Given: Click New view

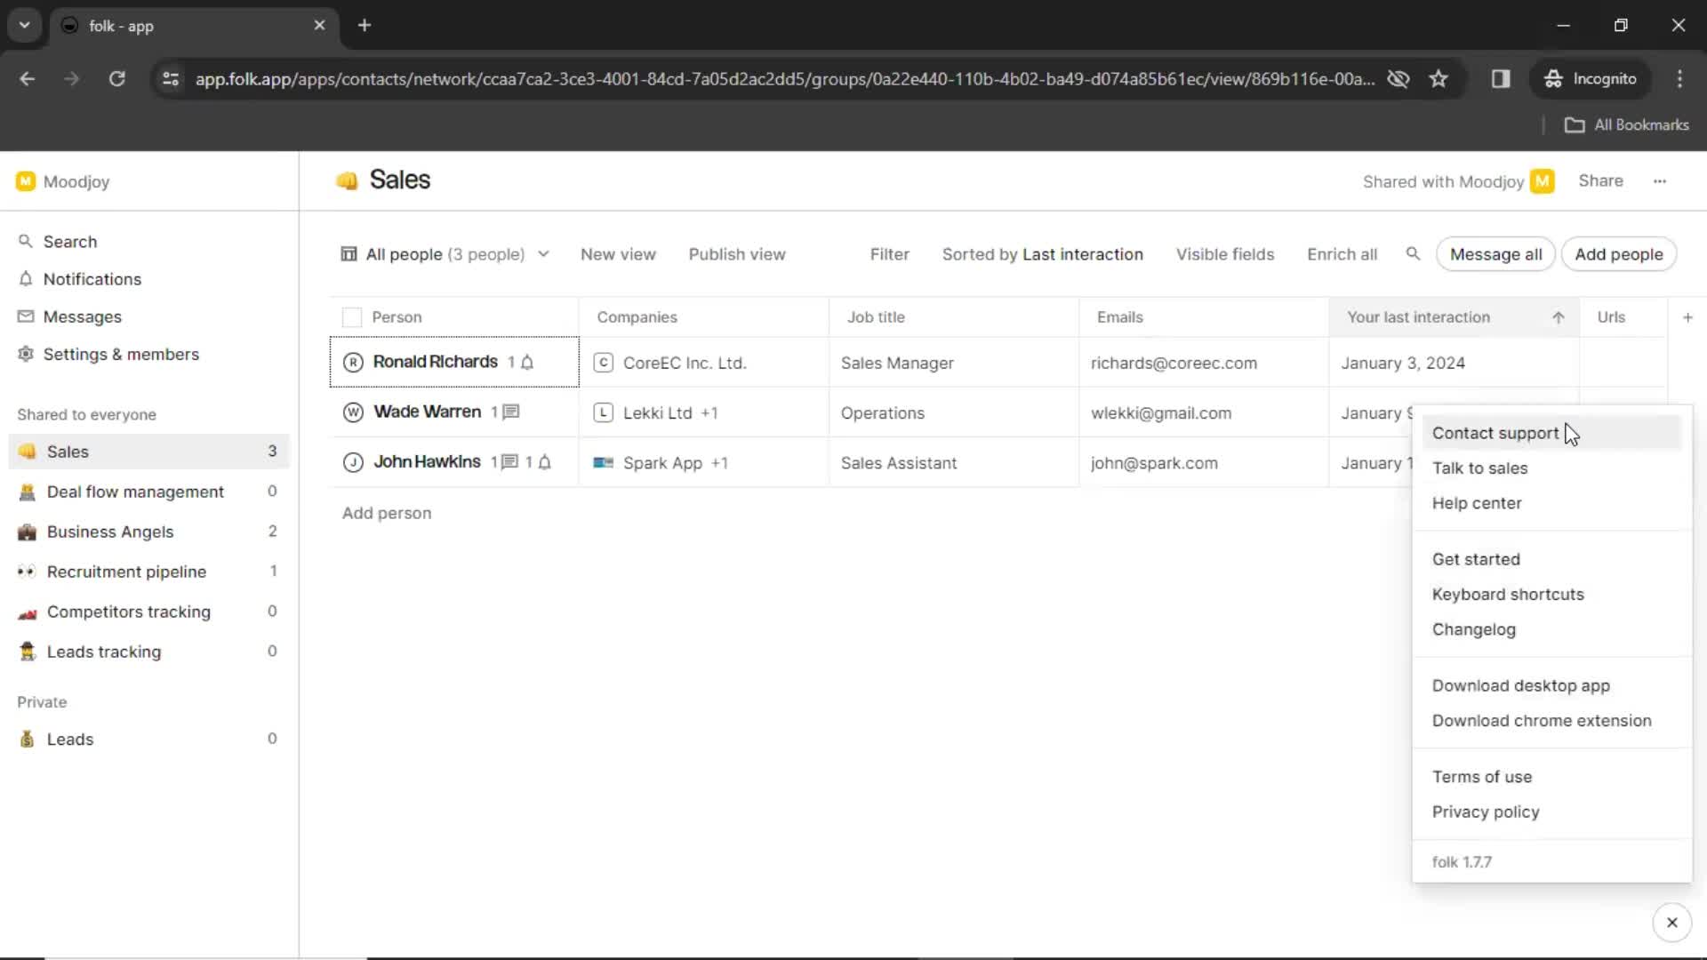Looking at the screenshot, I should (x=618, y=254).
